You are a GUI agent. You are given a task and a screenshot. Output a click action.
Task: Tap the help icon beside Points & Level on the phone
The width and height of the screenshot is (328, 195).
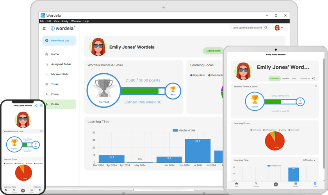coord(41,131)
